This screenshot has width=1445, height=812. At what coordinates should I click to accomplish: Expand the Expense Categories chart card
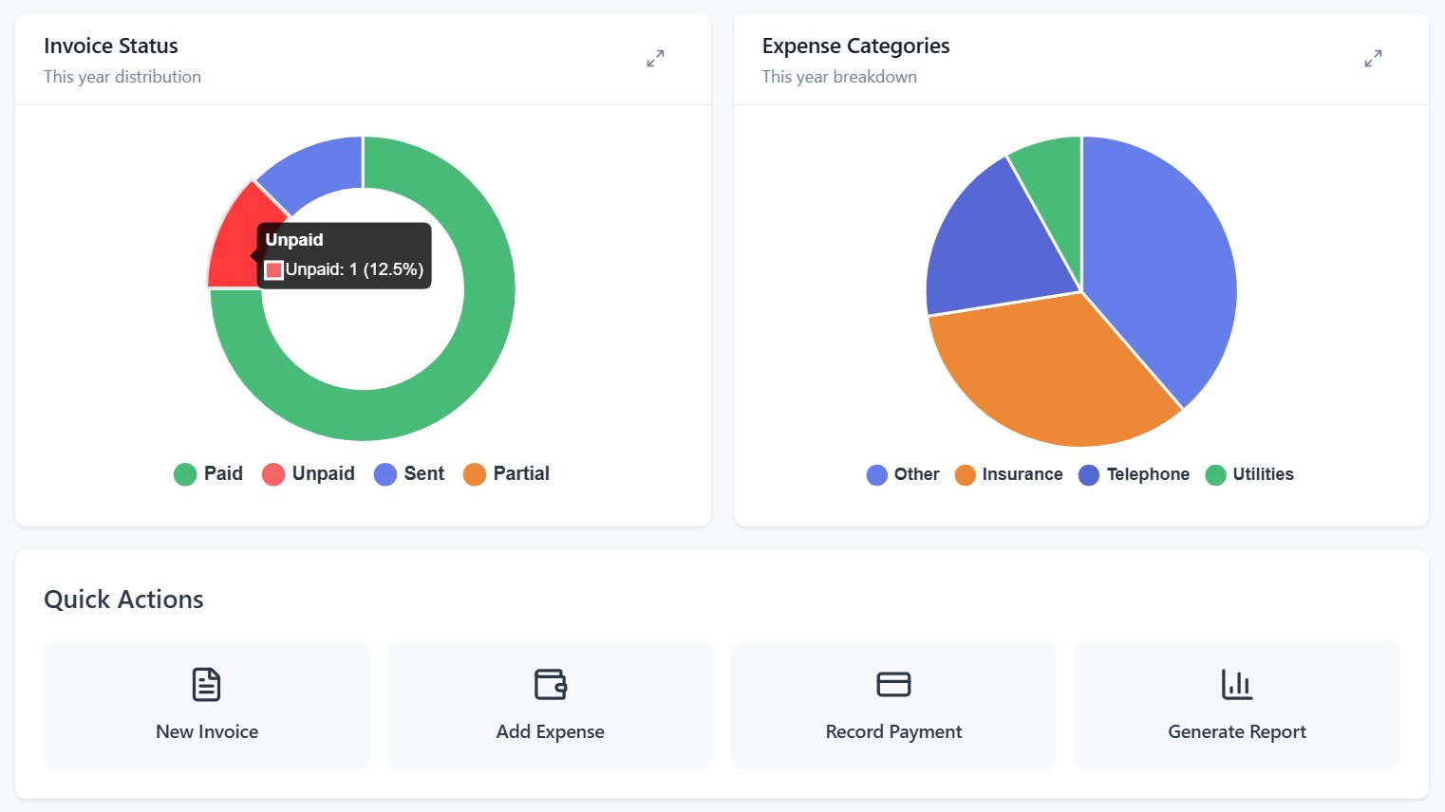tap(1373, 59)
